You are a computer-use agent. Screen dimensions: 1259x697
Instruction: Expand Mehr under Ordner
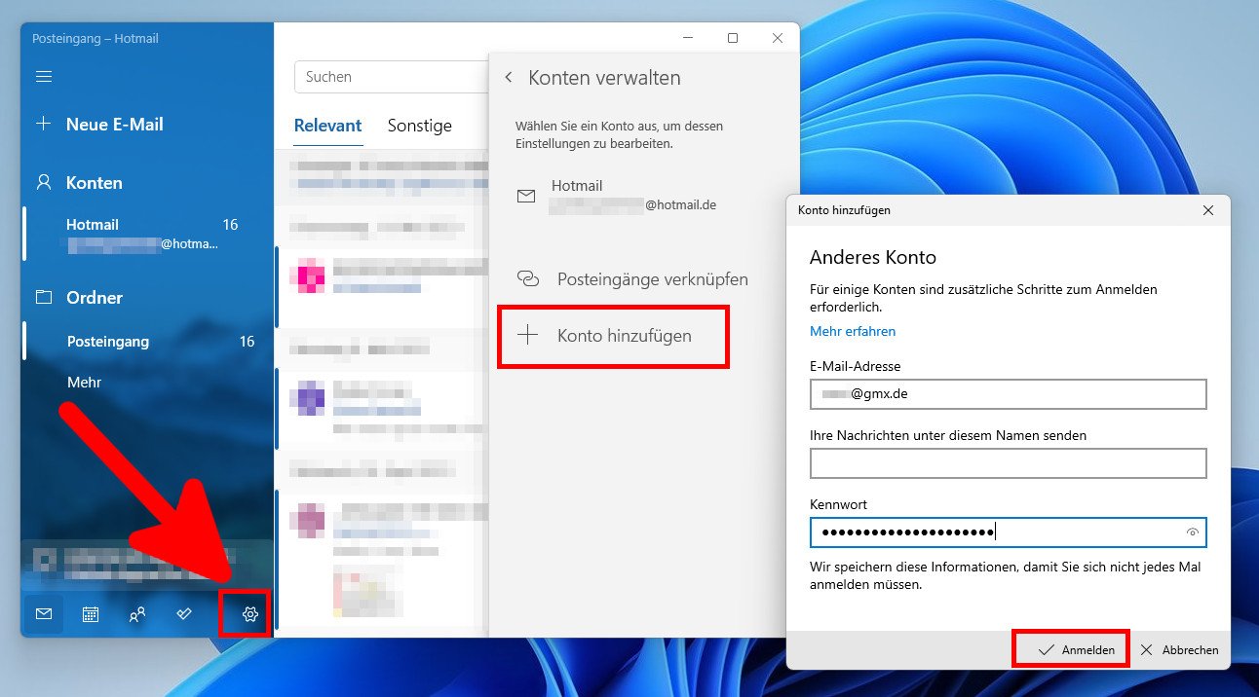pos(84,383)
